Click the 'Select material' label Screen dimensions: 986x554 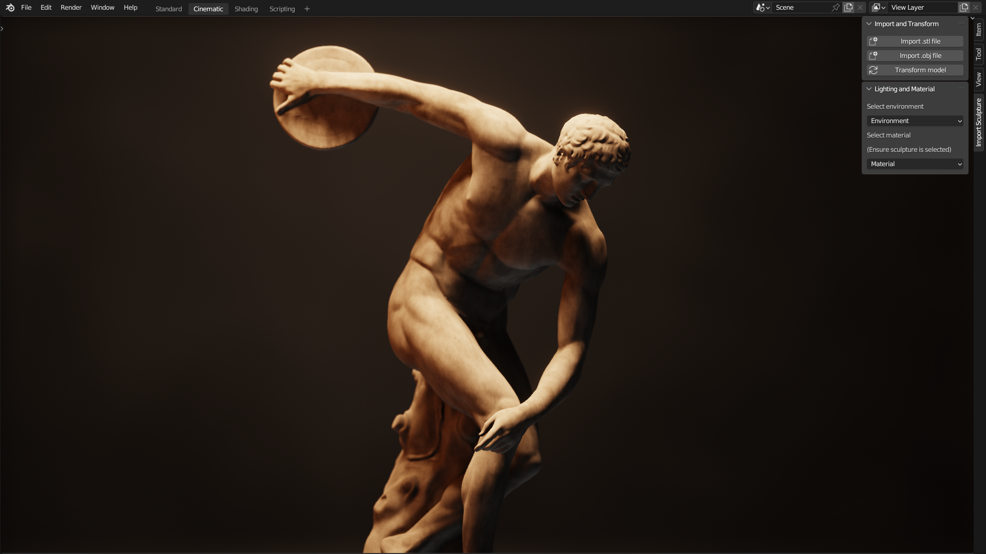click(x=888, y=135)
